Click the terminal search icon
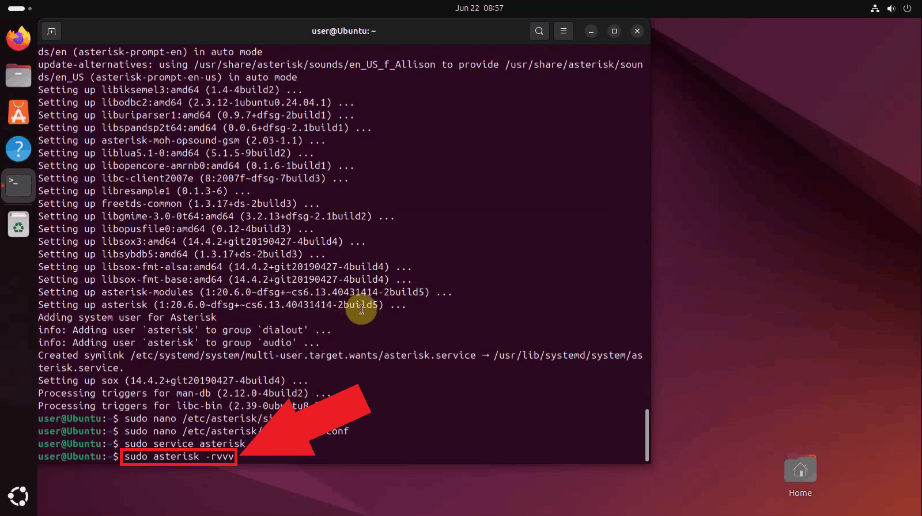This screenshot has height=516, width=922. click(x=539, y=31)
